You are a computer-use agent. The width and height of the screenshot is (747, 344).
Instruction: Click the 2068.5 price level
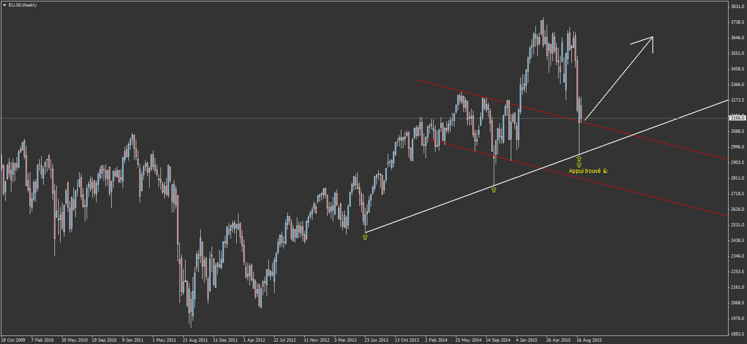738,303
